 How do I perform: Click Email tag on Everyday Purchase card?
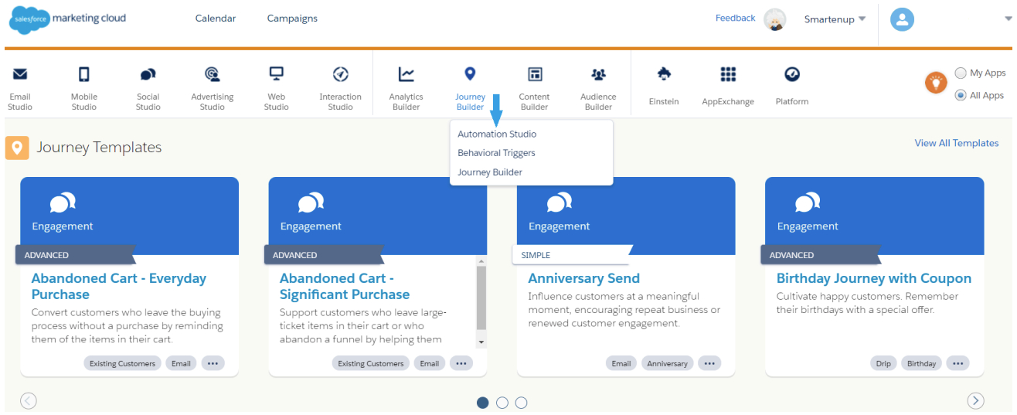pyautogui.click(x=181, y=363)
